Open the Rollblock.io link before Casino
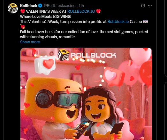Viewport: 167px width, 140px height. click(118, 22)
